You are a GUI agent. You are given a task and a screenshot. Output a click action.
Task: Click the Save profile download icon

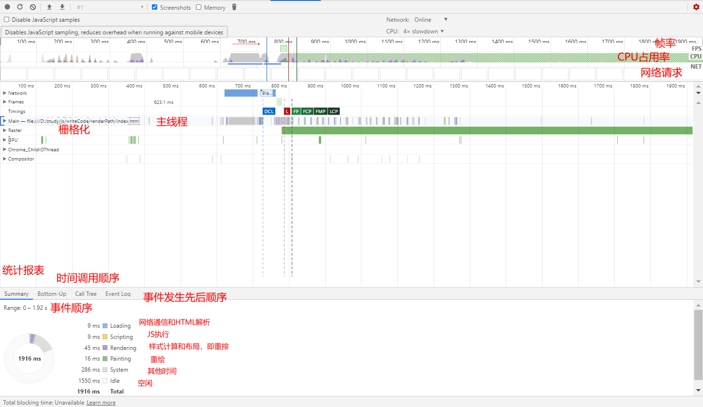coord(62,7)
